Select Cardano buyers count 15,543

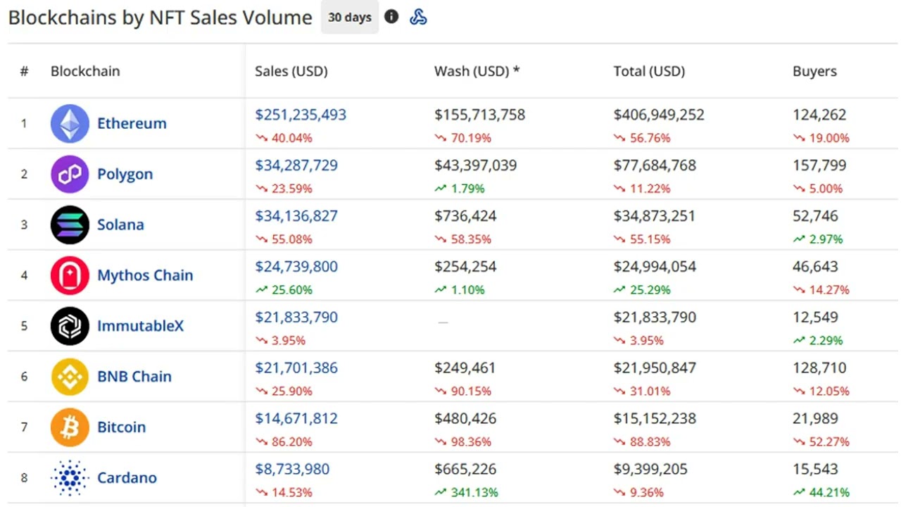(815, 470)
